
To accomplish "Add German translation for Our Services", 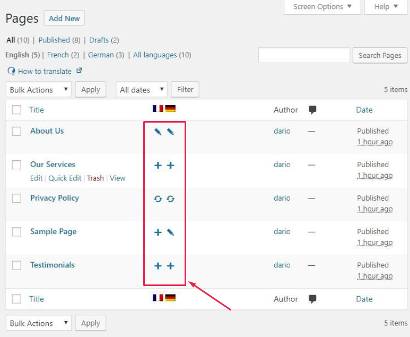I will click(170, 165).
